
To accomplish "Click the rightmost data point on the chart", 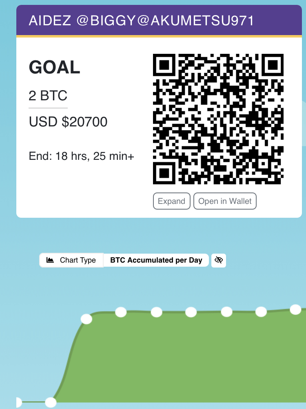I will pos(295,310).
